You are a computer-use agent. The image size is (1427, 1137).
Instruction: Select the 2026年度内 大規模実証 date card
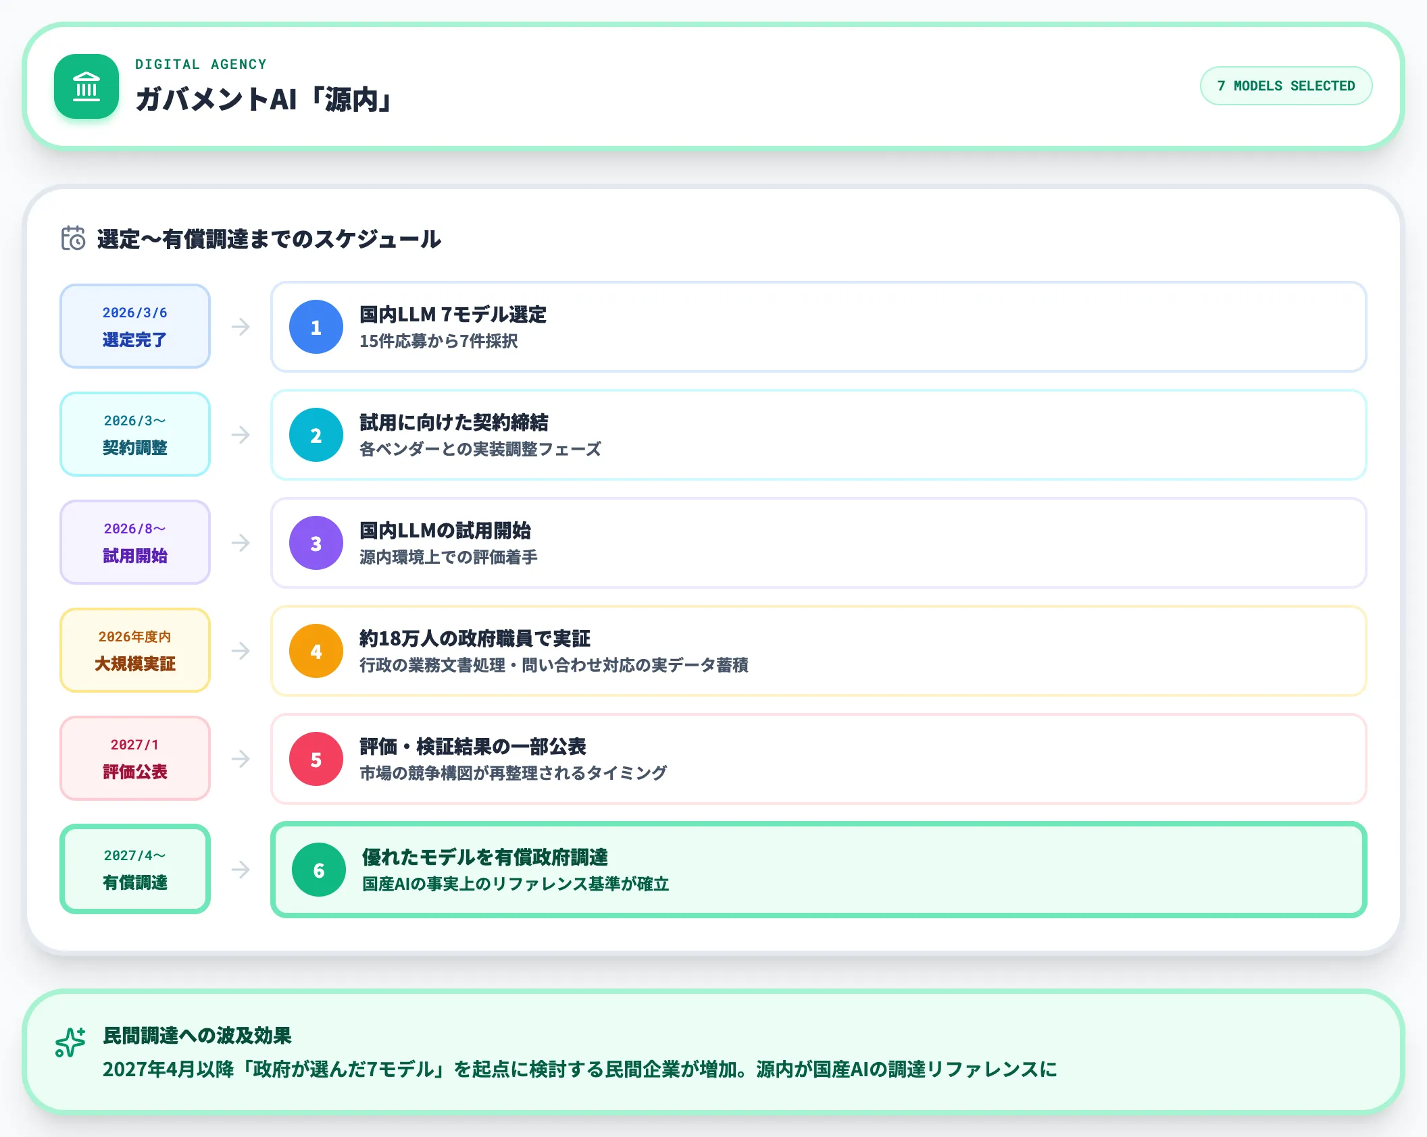tap(135, 650)
